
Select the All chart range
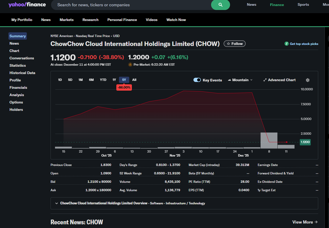pyautogui.click(x=134, y=80)
